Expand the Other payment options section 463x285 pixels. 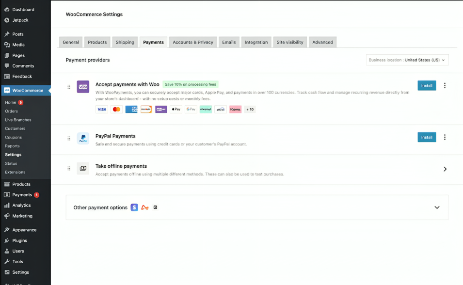pyautogui.click(x=437, y=207)
